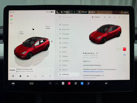Tap the lock icon in the status bar
This screenshot has width=137, height=103.
point(57,12)
